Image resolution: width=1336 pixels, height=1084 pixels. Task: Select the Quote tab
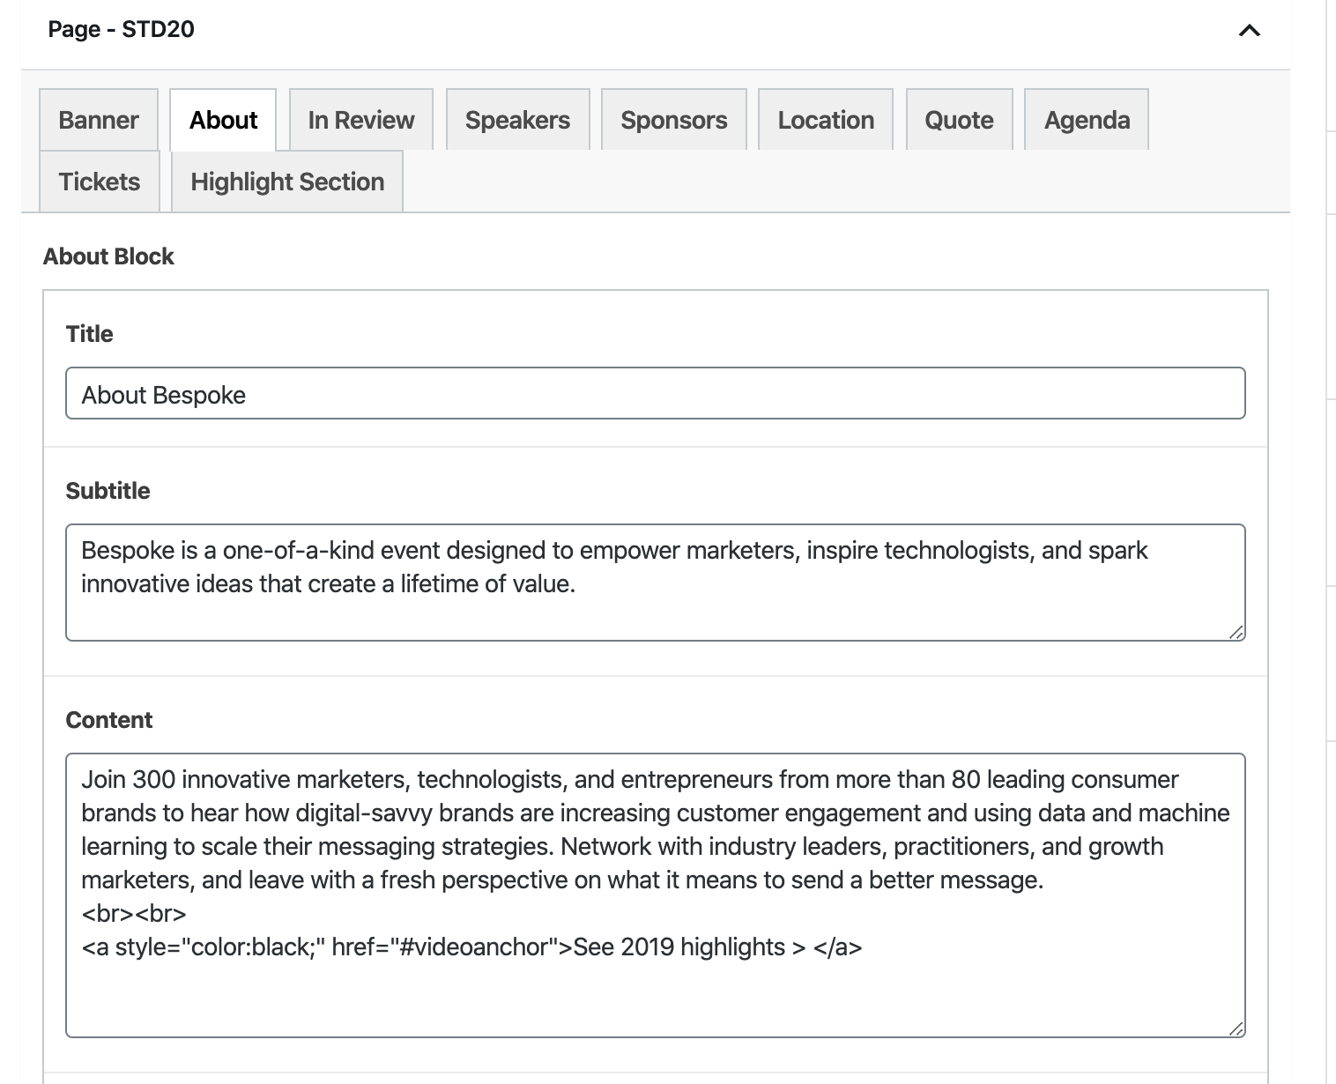(959, 120)
